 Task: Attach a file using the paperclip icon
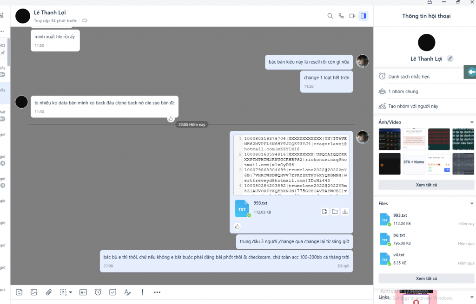48,292
